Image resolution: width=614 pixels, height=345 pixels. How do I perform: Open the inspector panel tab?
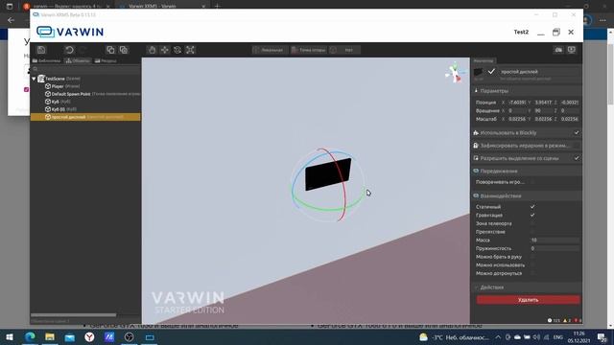(x=484, y=60)
